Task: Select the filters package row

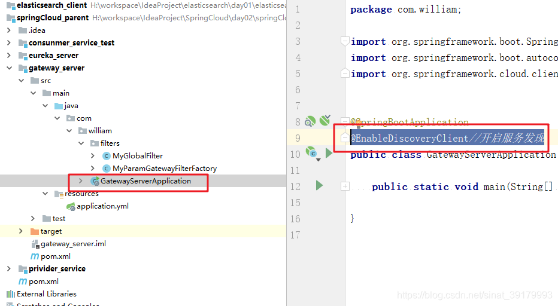Action: pos(143,143)
